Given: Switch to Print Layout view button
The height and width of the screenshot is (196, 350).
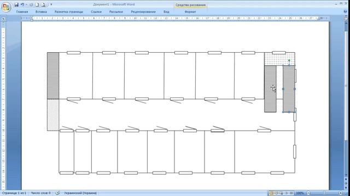Looking at the screenshot, I should [271, 193].
